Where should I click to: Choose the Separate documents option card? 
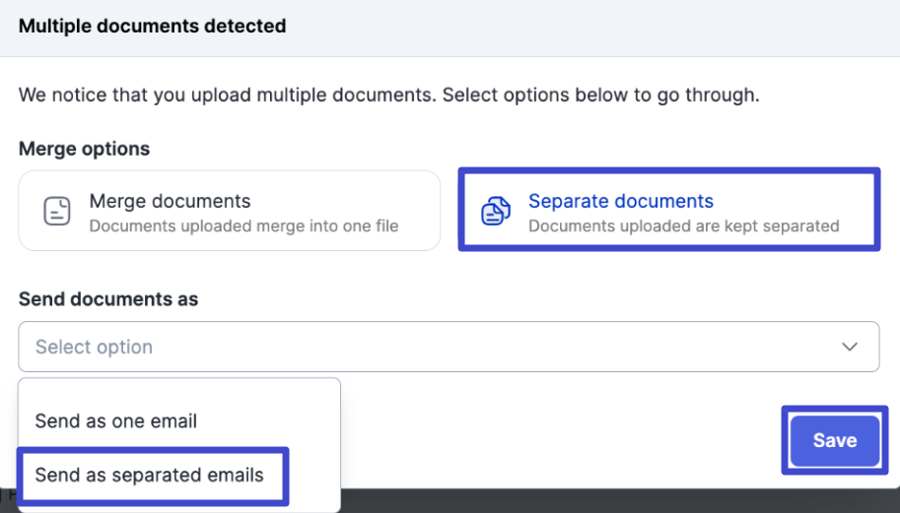(668, 211)
